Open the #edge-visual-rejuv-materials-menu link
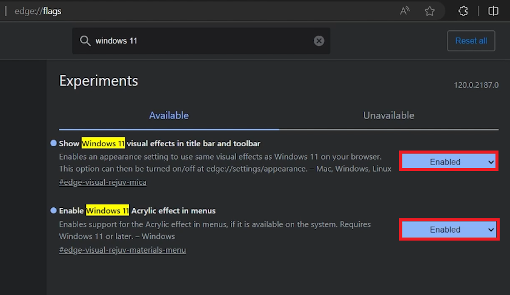This screenshot has height=295, width=510. (122, 250)
